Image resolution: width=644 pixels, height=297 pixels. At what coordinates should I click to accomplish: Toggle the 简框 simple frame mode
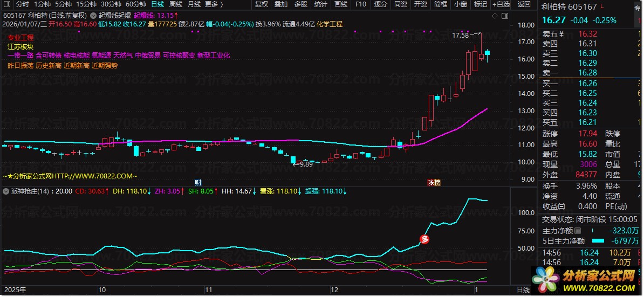point(440,4)
